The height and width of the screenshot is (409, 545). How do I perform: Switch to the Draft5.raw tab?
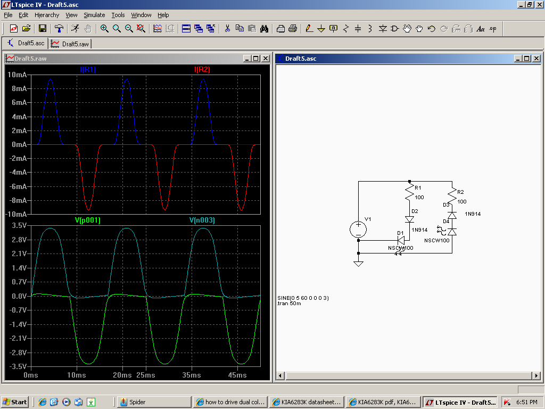[70, 44]
